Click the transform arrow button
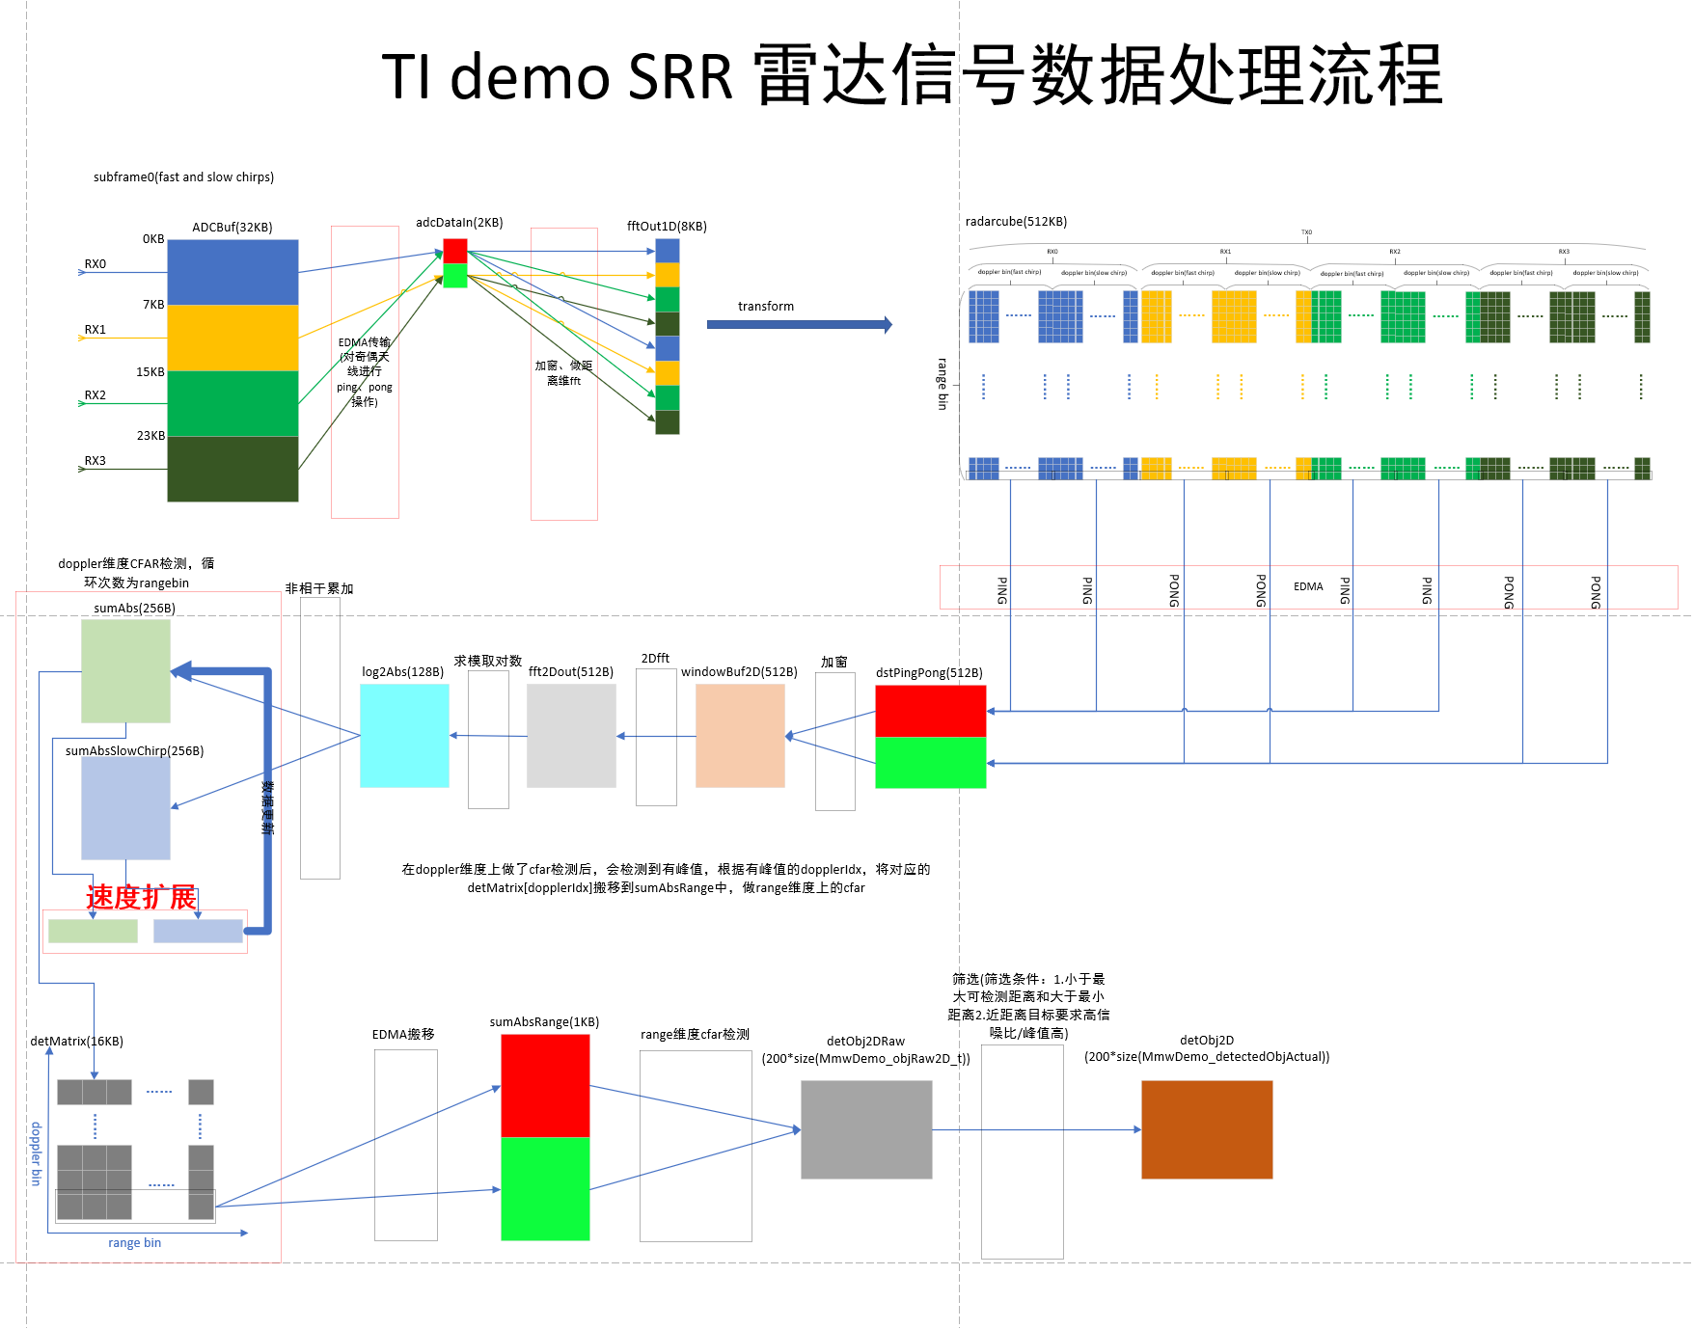Viewport: 1694px width, 1329px height. [x=801, y=324]
